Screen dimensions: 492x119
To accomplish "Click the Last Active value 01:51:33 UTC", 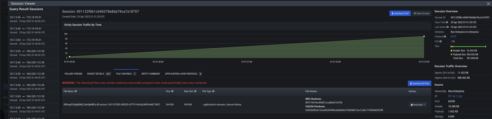I will click(463, 27).
